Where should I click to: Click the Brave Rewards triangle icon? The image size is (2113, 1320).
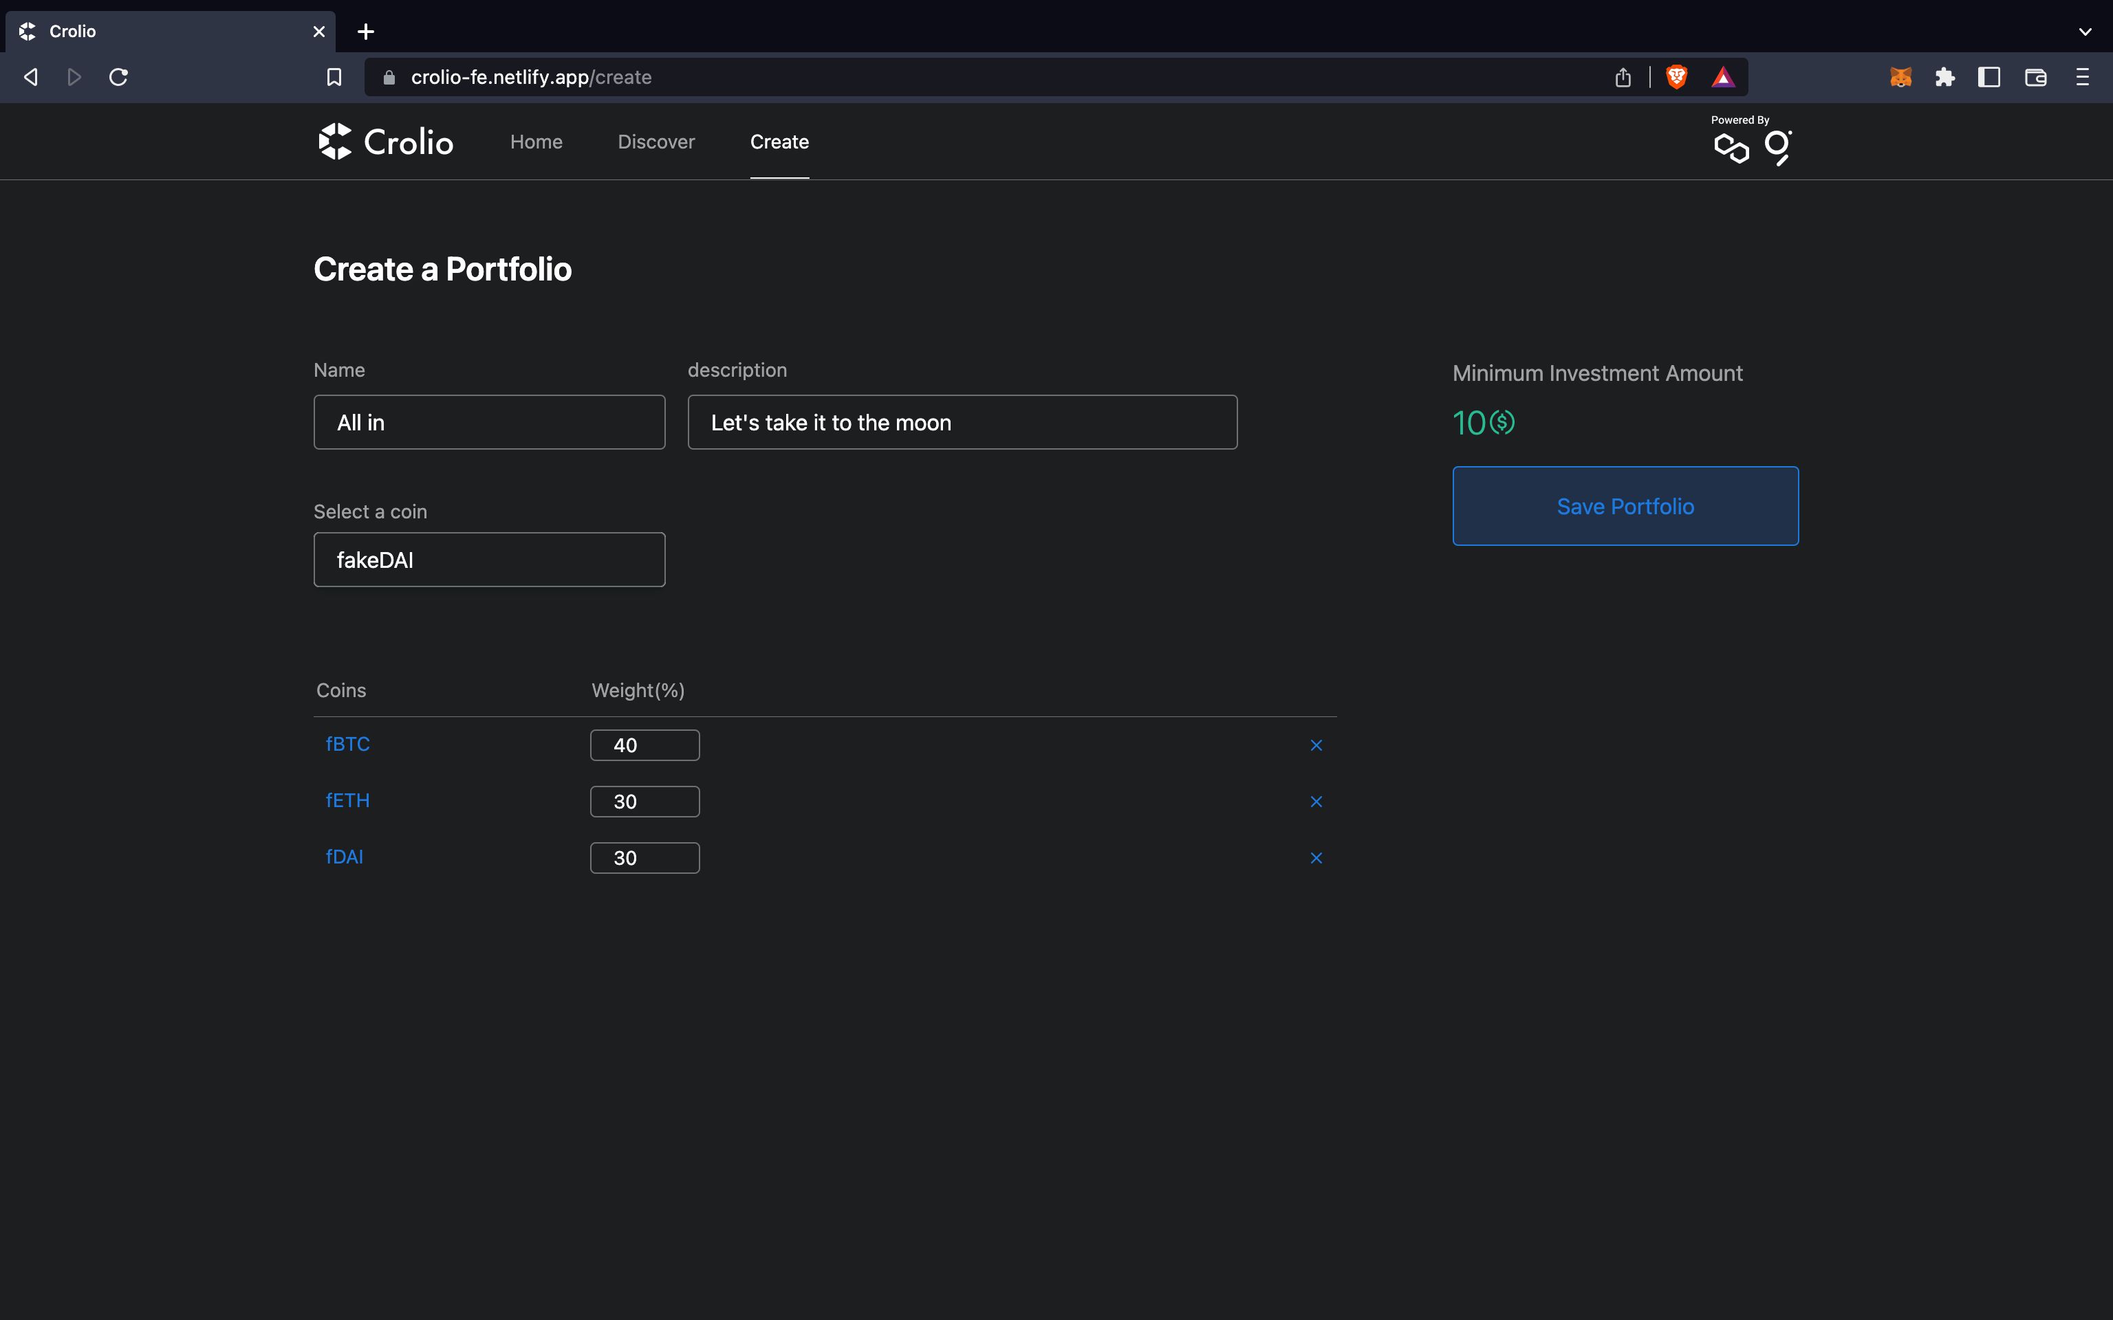[1723, 77]
